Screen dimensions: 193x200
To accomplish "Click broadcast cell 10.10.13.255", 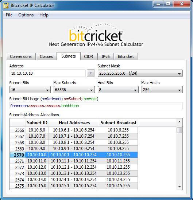I will [x=118, y=173].
